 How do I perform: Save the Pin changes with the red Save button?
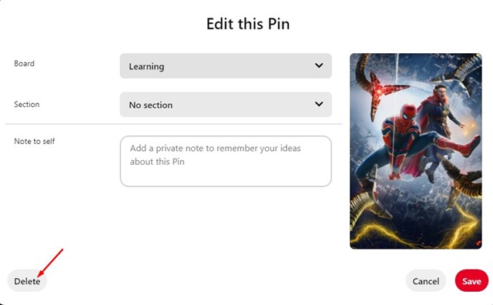click(471, 281)
